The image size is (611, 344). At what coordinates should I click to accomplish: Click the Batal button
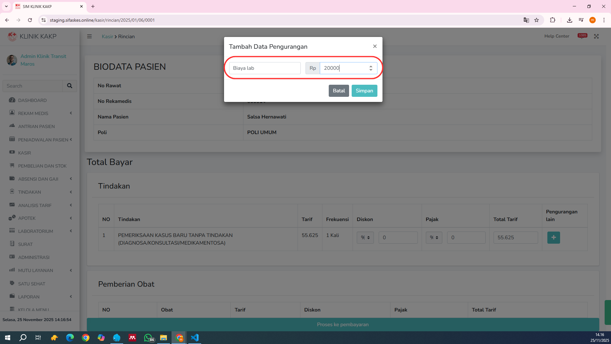(x=339, y=91)
